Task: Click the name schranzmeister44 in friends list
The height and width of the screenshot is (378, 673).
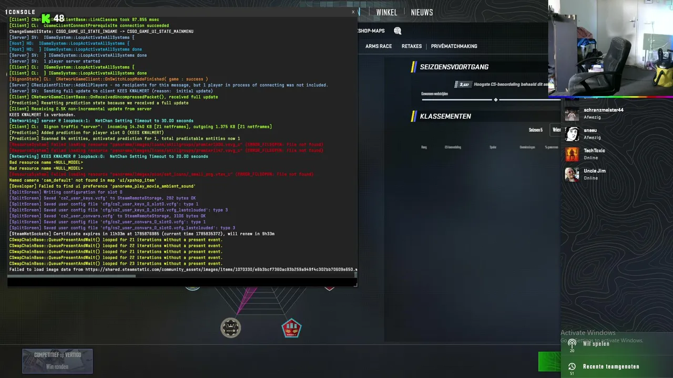Action: pos(604,110)
